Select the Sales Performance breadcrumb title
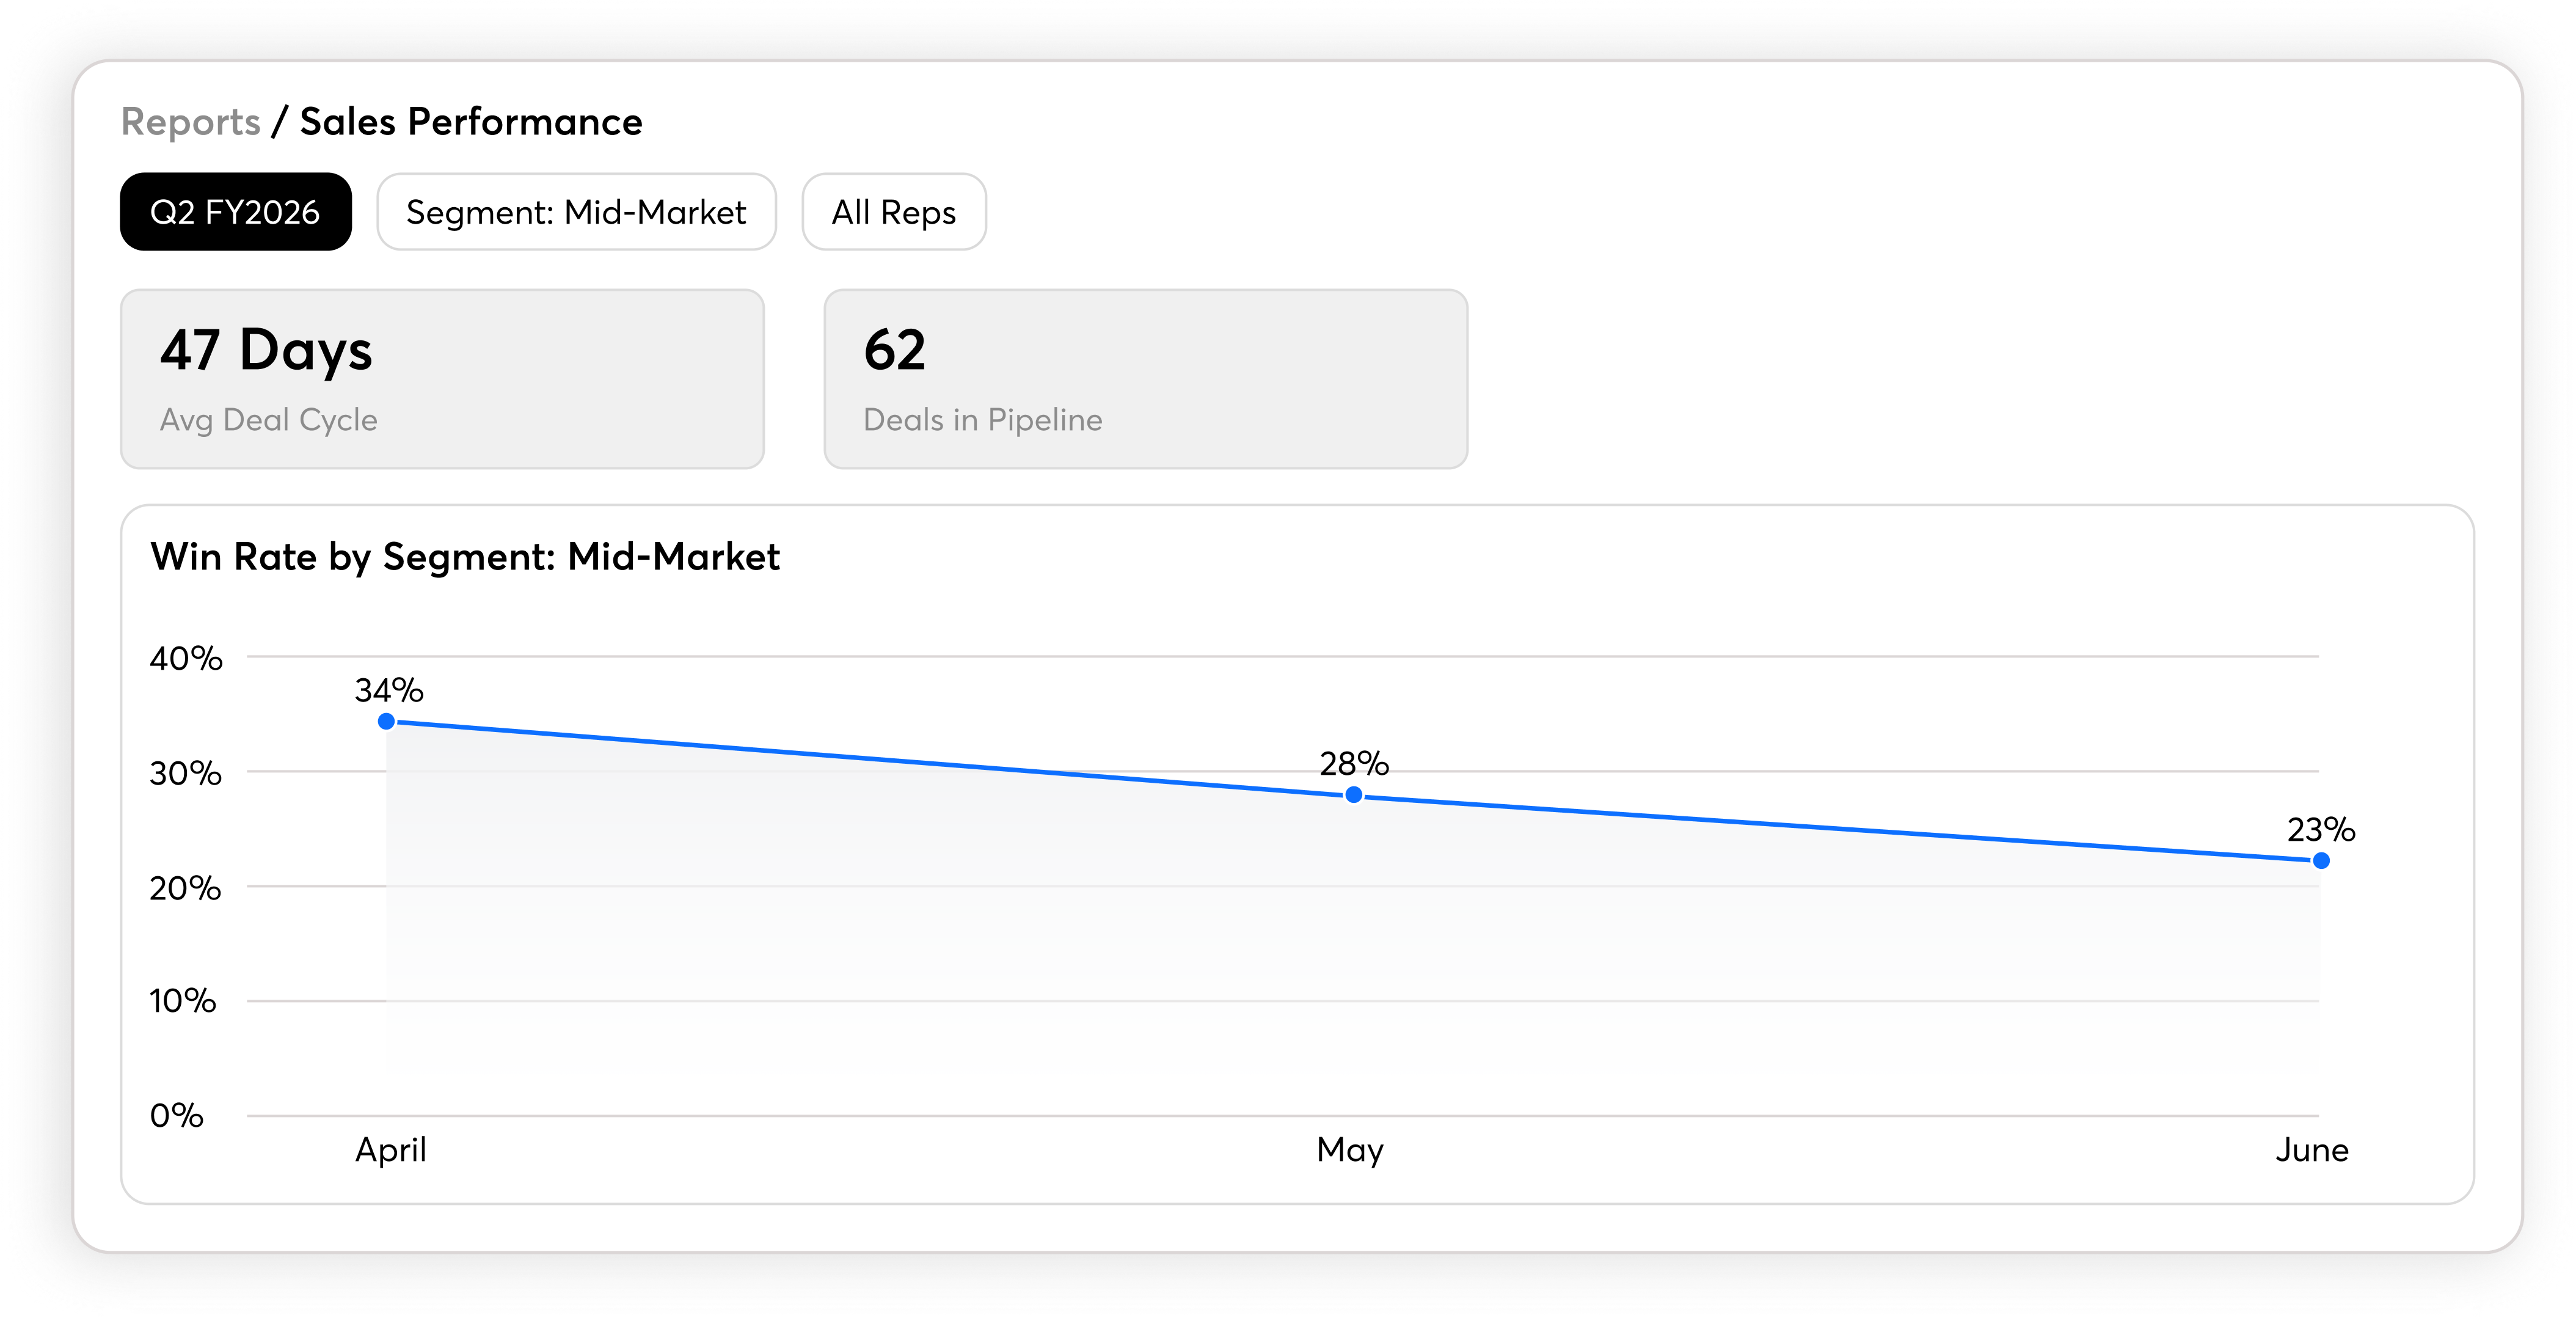The image size is (2576, 1318). (471, 122)
